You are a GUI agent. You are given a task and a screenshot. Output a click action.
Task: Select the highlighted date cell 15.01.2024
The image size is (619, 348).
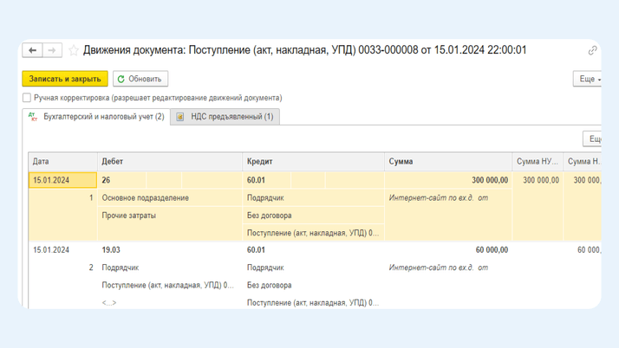[62, 180]
